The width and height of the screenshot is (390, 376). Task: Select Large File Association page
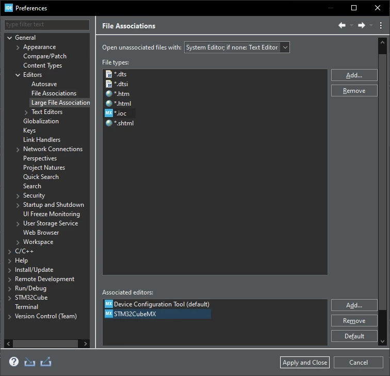tap(60, 103)
